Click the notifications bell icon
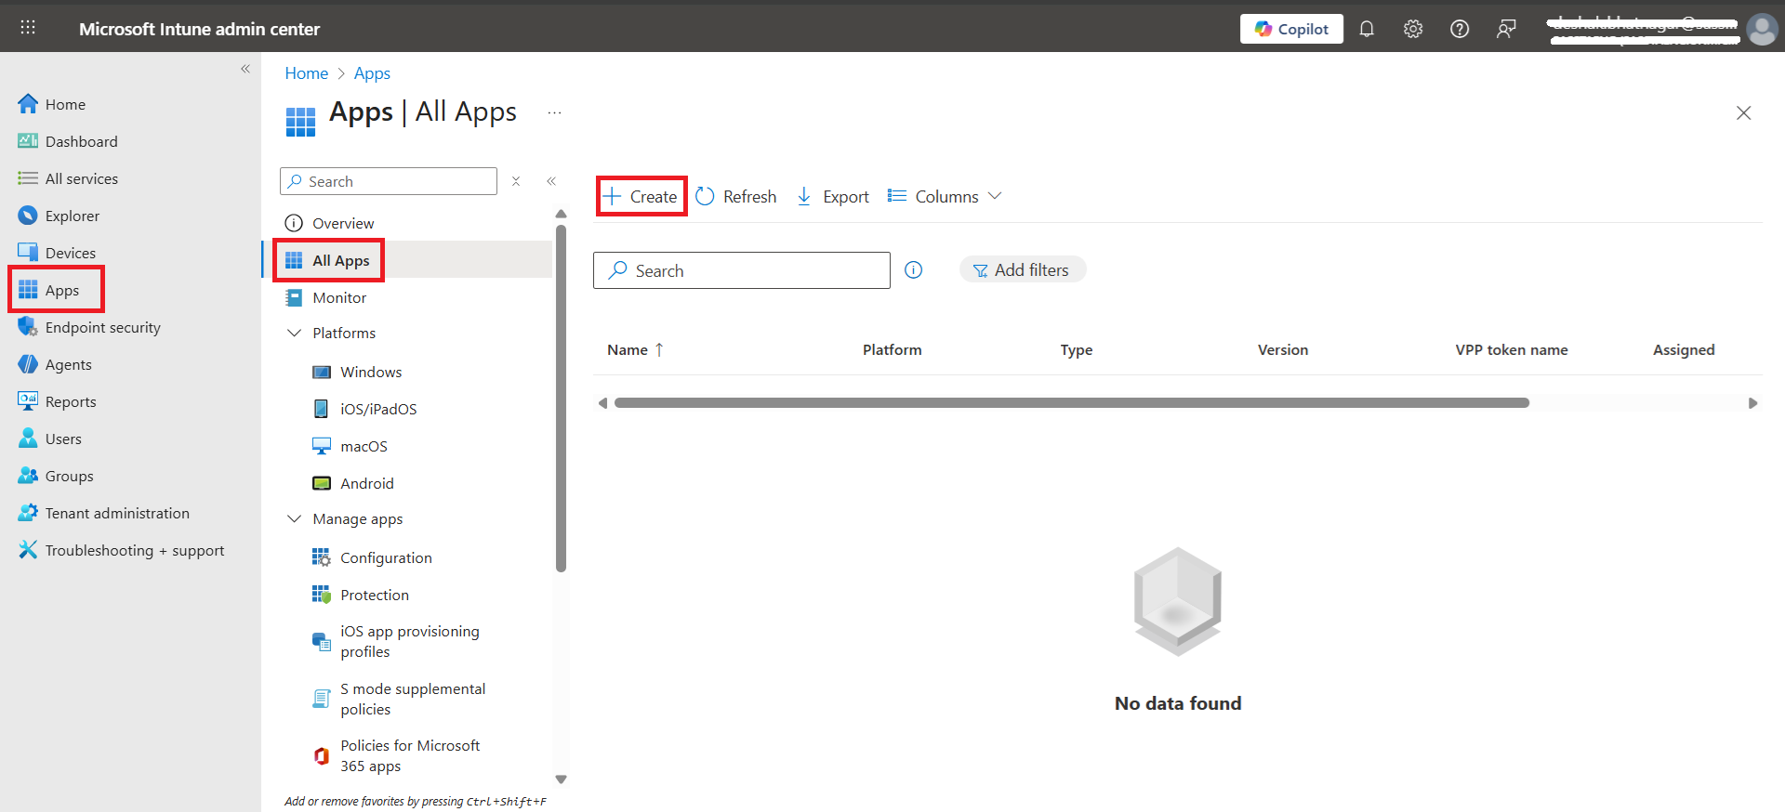 pos(1367,29)
